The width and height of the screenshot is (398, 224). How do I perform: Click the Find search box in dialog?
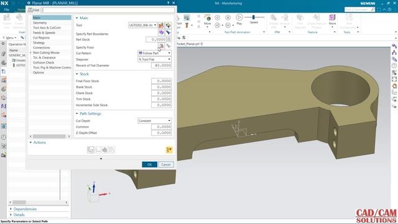(x=108, y=10)
